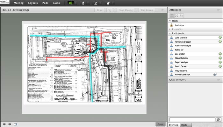Click the Full Screen button

pyautogui.click(x=147, y=10)
